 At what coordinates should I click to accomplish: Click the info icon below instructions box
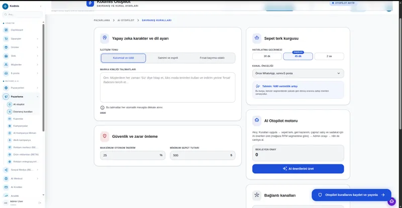(x=103, y=108)
